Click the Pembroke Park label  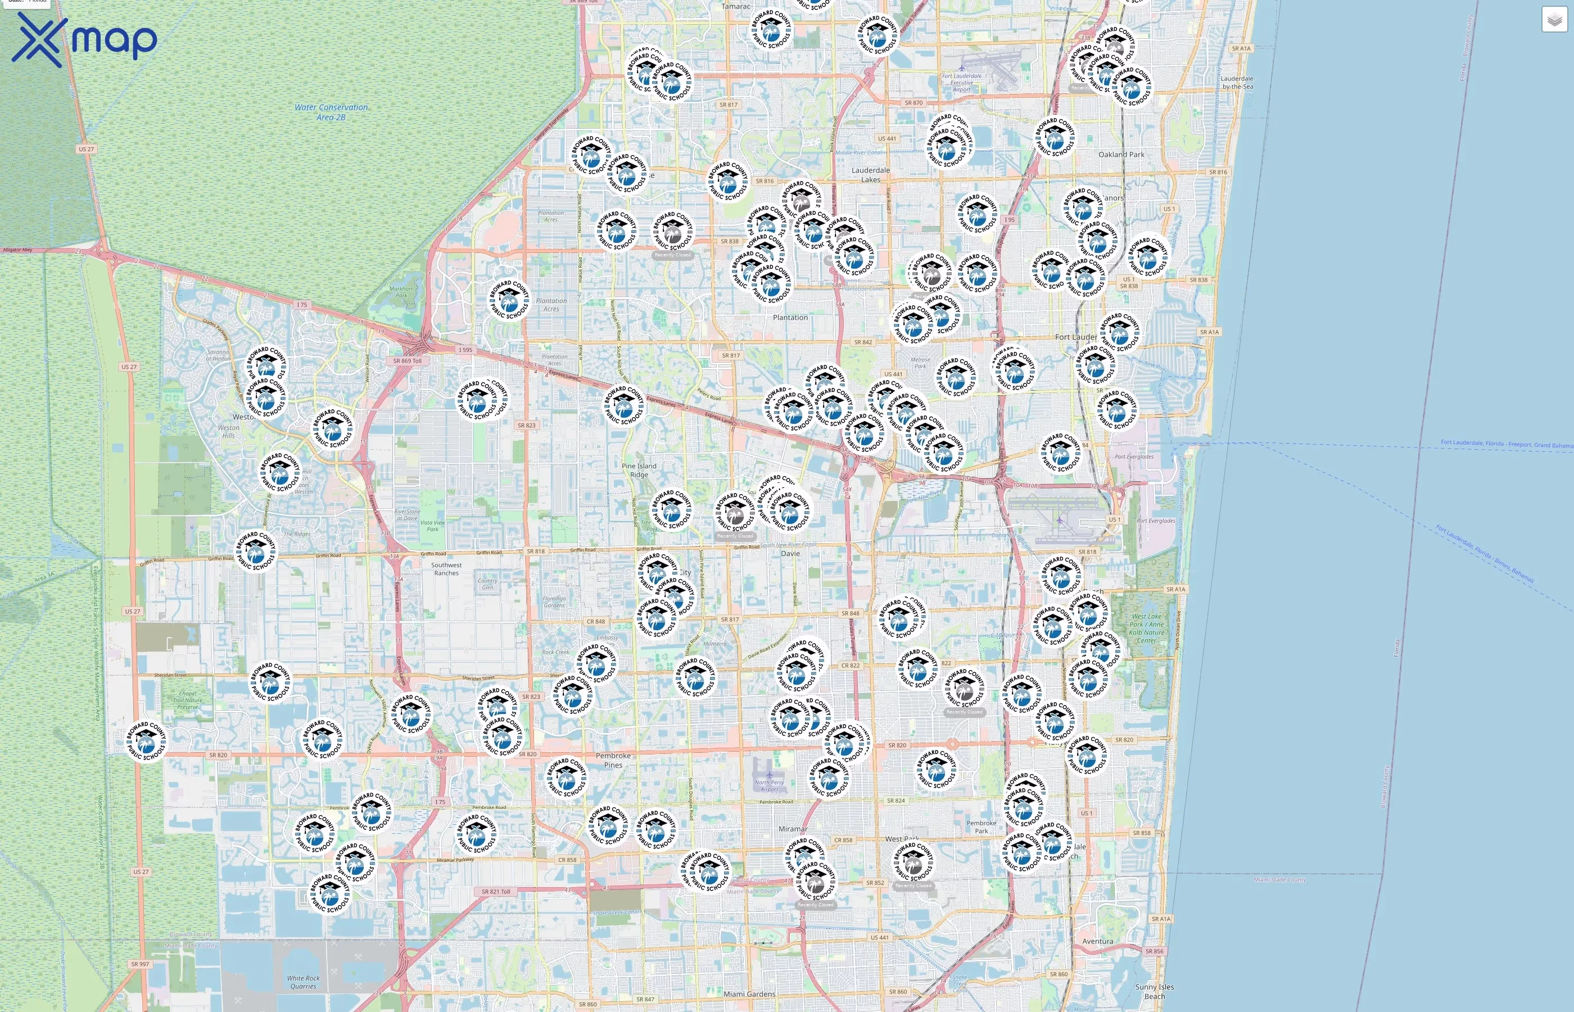pos(982,826)
